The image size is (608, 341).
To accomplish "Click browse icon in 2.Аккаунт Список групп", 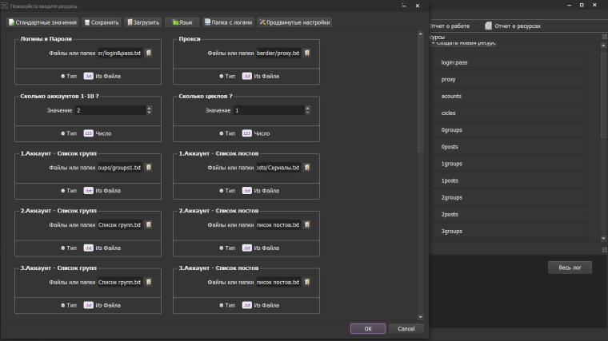I will (149, 225).
